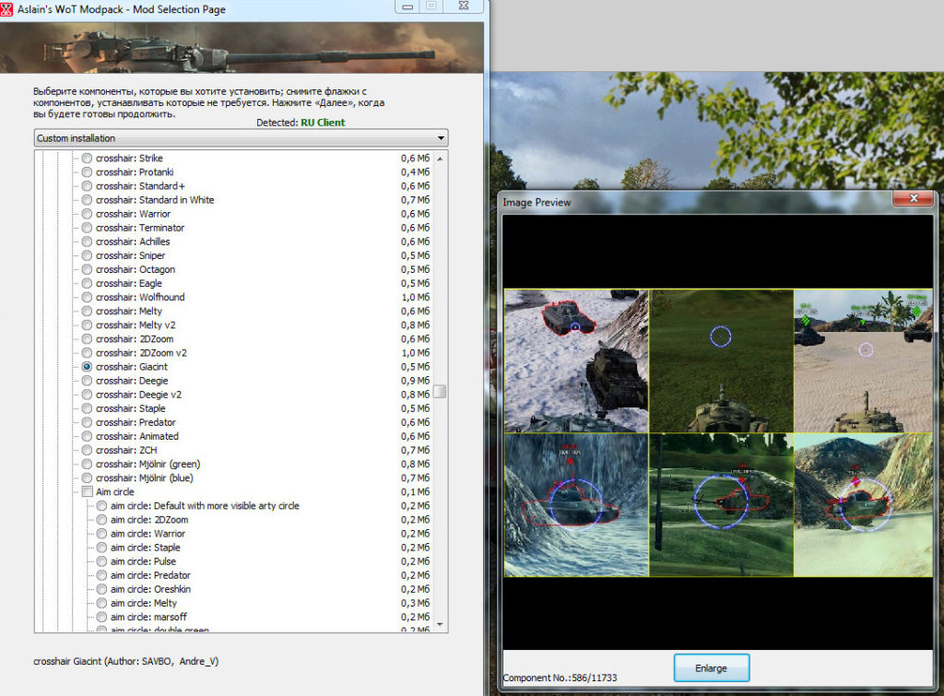Choose crosshair: Melty v2 option
This screenshot has height=696, width=944.
tap(87, 325)
